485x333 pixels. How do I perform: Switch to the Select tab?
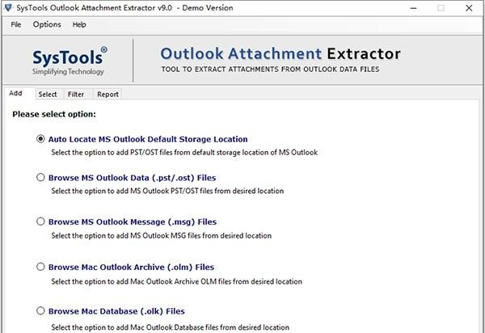click(x=48, y=95)
